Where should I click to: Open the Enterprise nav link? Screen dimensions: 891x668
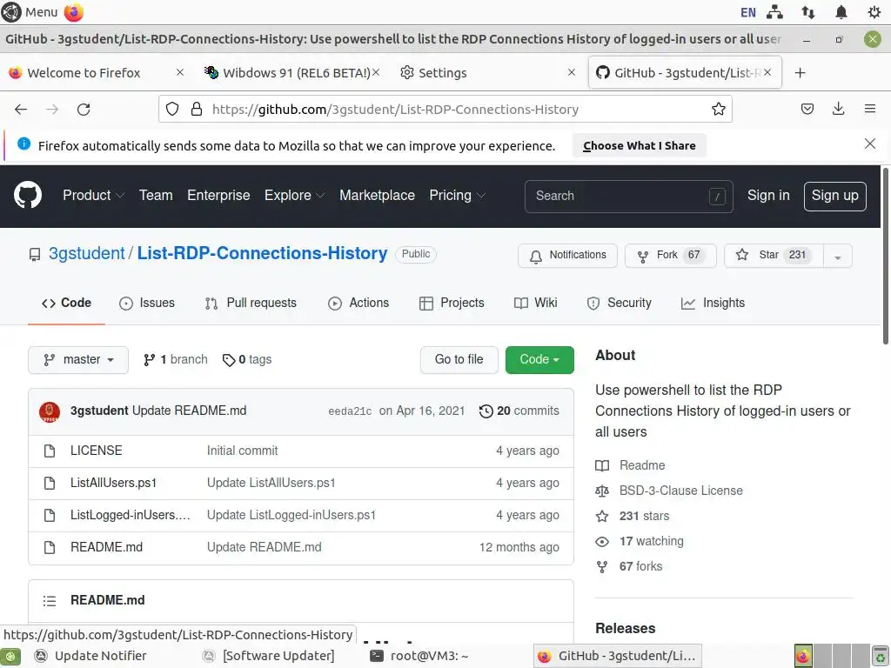pos(218,196)
